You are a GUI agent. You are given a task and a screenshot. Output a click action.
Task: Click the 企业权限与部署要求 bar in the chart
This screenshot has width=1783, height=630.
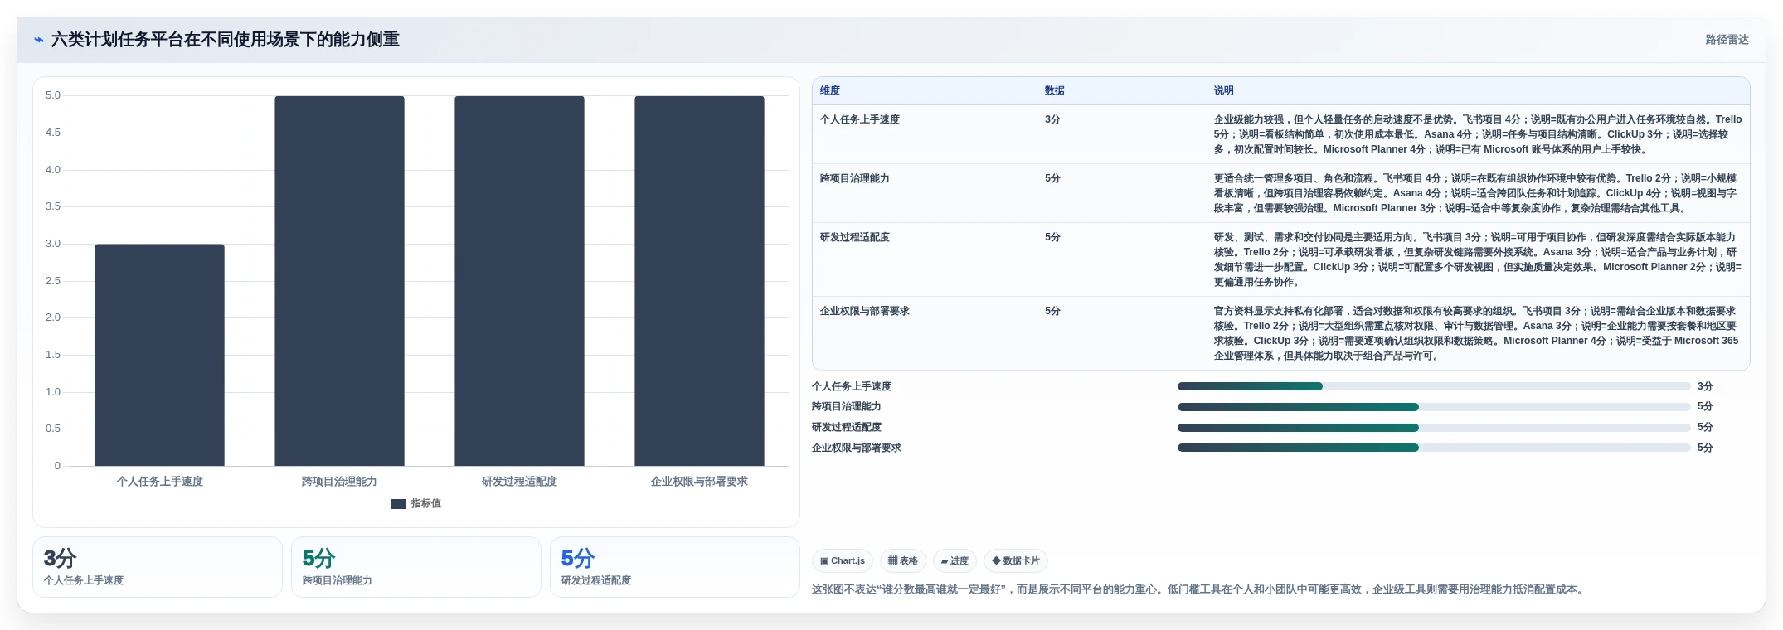click(x=699, y=281)
